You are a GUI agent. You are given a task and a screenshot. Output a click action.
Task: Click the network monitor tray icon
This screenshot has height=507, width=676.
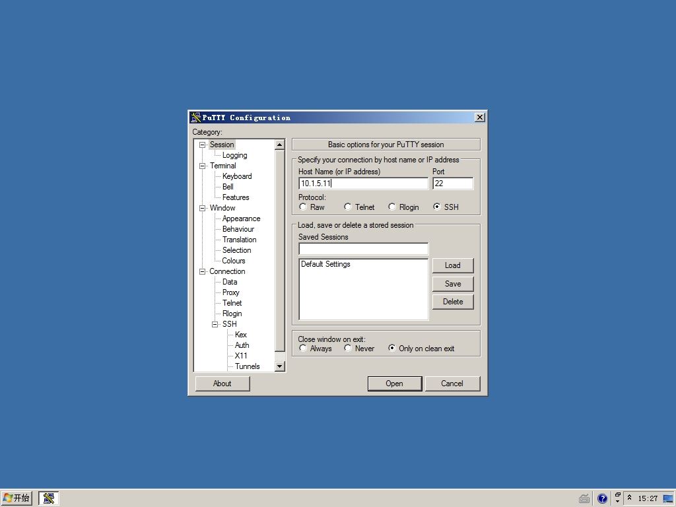click(x=668, y=499)
